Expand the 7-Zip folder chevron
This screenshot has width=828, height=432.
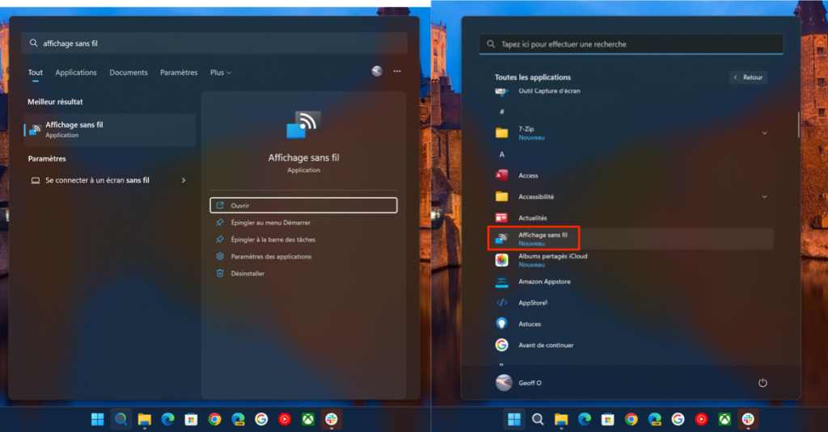[x=765, y=133]
